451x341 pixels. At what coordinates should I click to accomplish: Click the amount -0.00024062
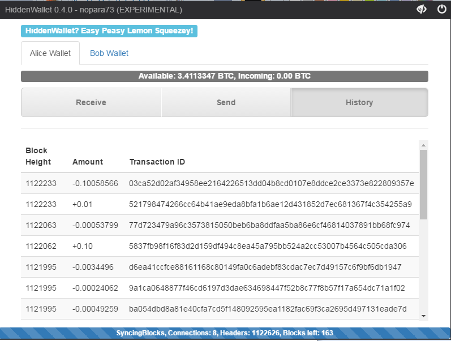click(95, 288)
